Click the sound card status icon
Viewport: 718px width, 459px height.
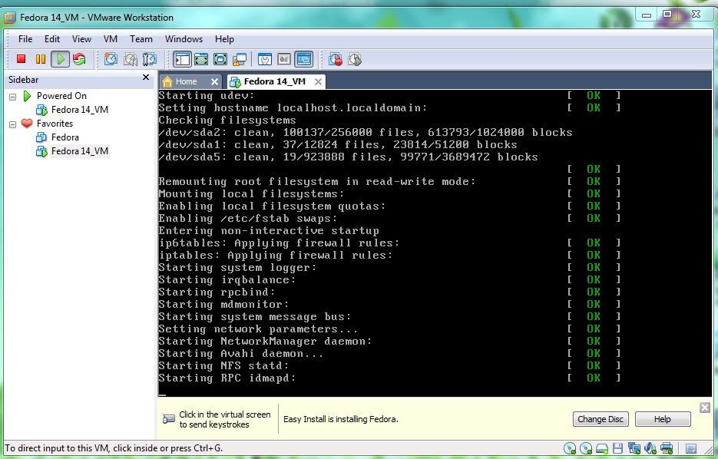(x=650, y=448)
